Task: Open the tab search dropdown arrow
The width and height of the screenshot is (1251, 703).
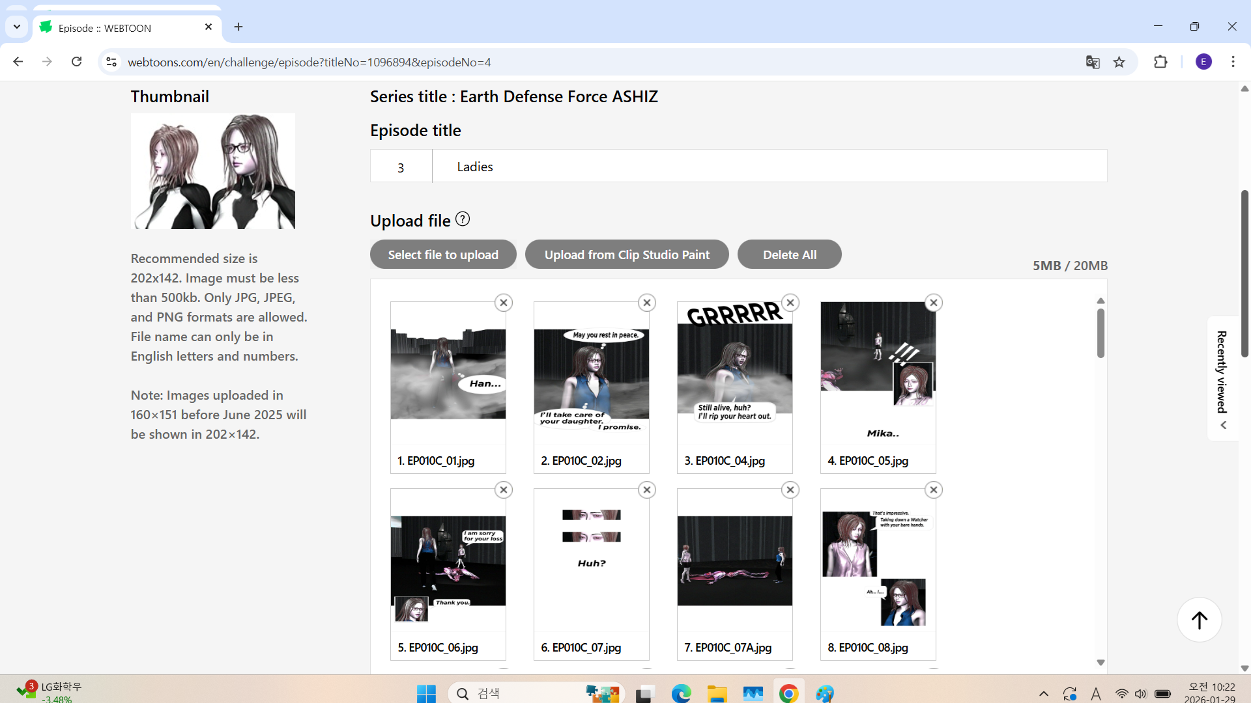Action: (17, 27)
